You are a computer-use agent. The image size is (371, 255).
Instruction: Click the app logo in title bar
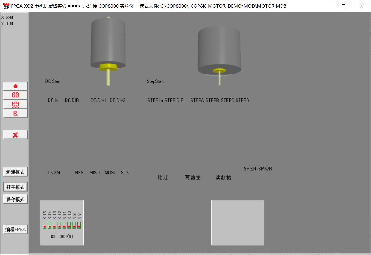coord(6,6)
